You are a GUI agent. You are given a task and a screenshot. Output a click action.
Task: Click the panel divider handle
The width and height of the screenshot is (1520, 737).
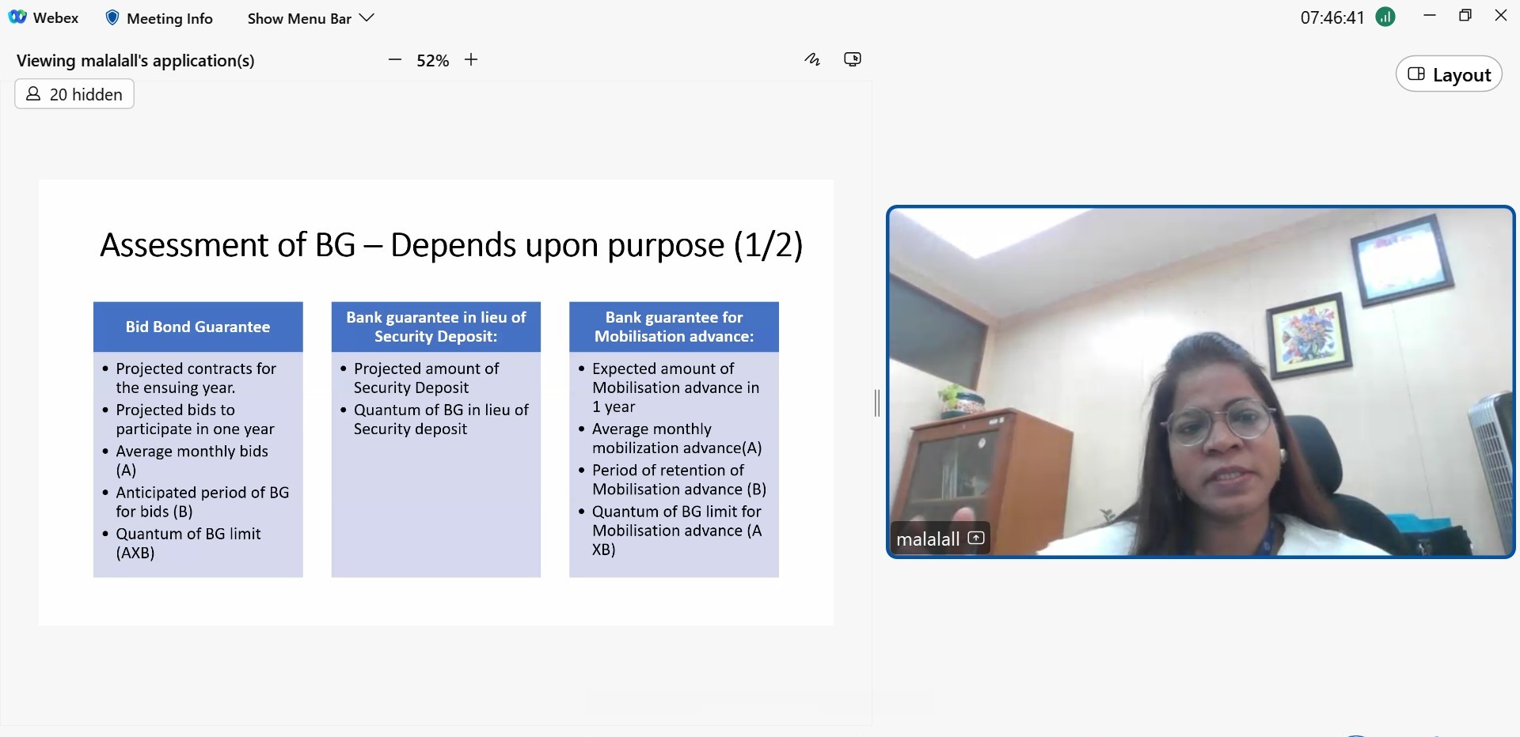pos(877,403)
